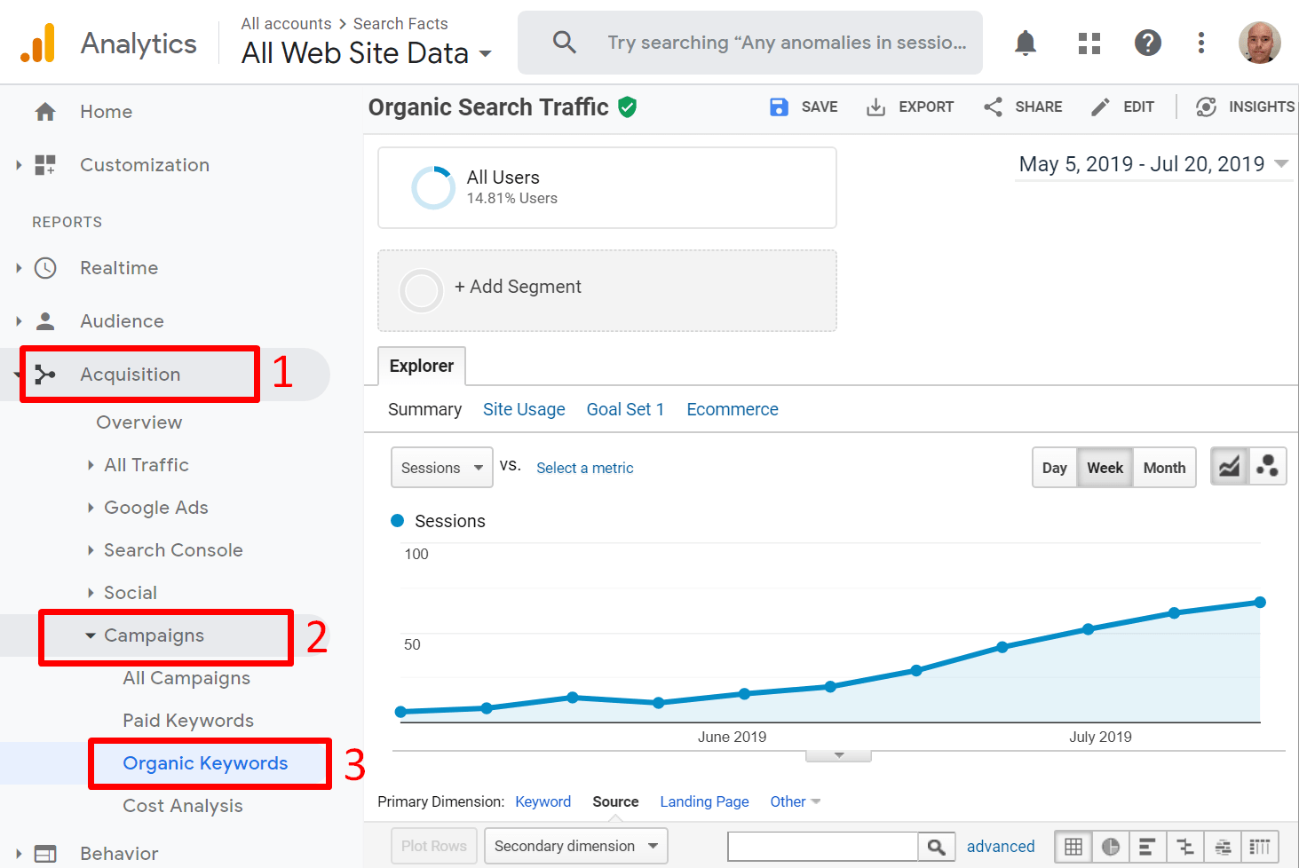Viewport: 1299px width, 868px height.
Task: Click the advanced filter link
Action: point(1001,847)
